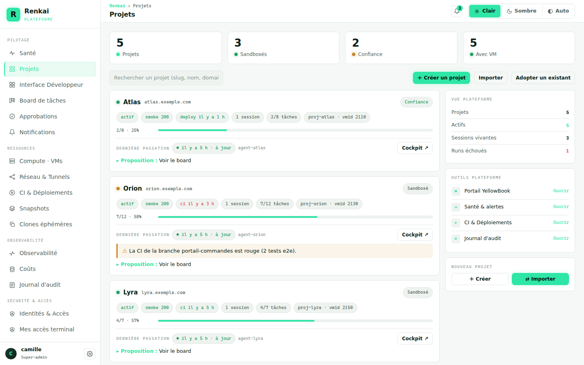The height and width of the screenshot is (365, 584).
Task: Switch theme to Clair
Action: tap(485, 11)
